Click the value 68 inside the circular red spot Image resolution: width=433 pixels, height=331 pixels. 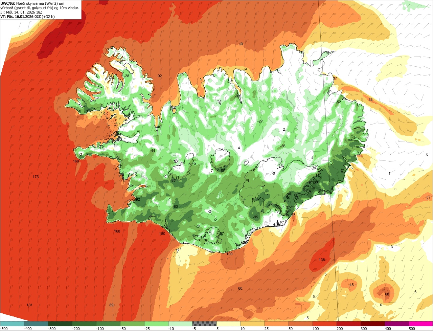point(387,294)
